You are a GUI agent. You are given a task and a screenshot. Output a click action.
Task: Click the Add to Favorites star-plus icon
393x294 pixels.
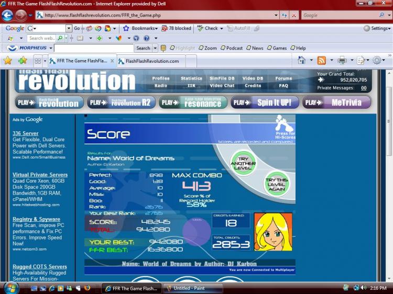point(23,61)
